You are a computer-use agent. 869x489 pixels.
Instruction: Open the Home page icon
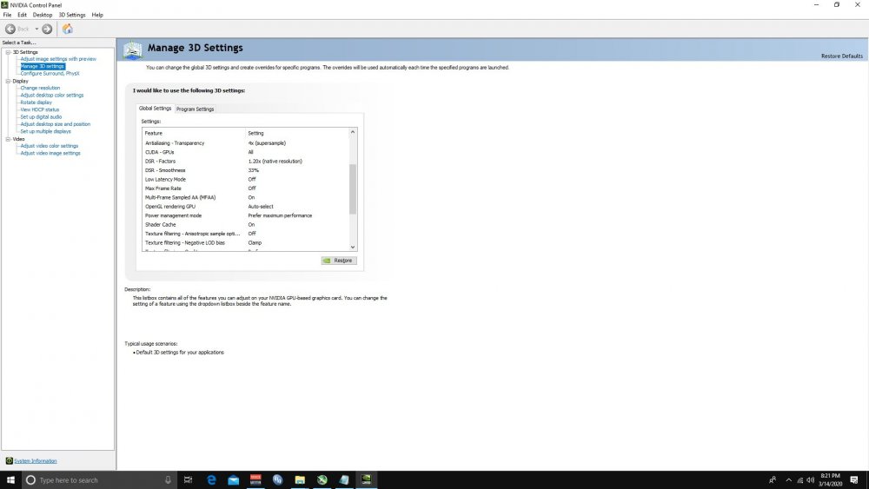pos(67,29)
